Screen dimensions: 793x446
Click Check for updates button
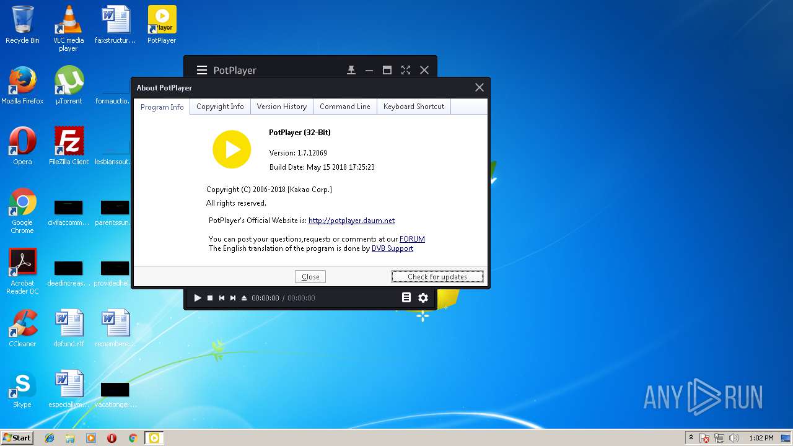(437, 277)
